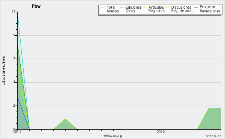
Task: Click the '2012' x-axis label
Action: pos(161,131)
